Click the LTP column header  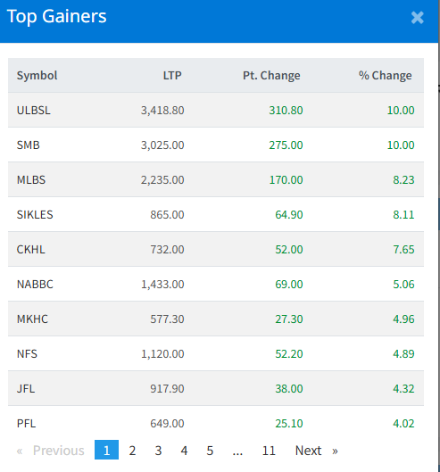click(172, 75)
